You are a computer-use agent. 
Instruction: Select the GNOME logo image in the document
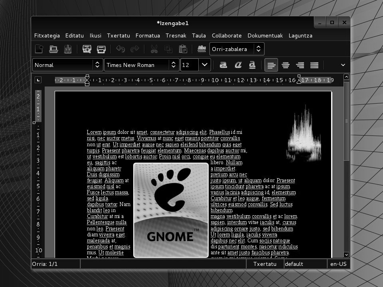coord(171,210)
